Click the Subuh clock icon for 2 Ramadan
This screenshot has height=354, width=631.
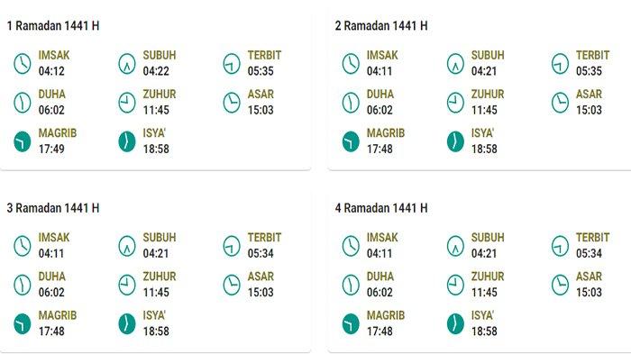point(455,64)
